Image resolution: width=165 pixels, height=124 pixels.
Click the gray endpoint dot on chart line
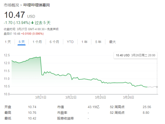(x=157, y=87)
